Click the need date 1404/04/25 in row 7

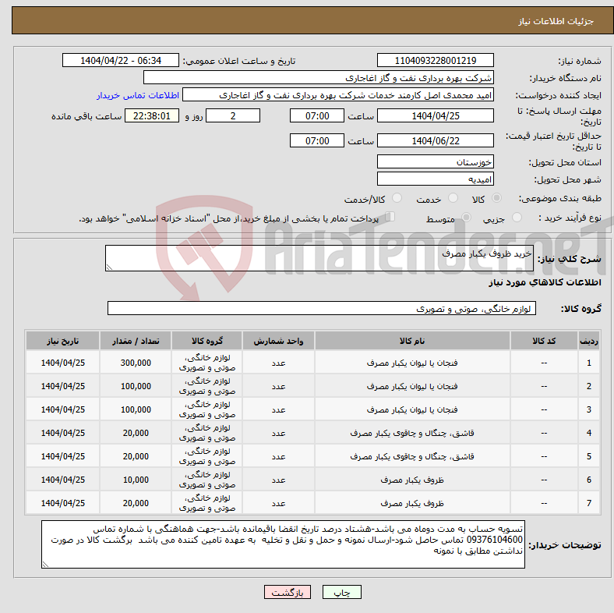click(62, 503)
